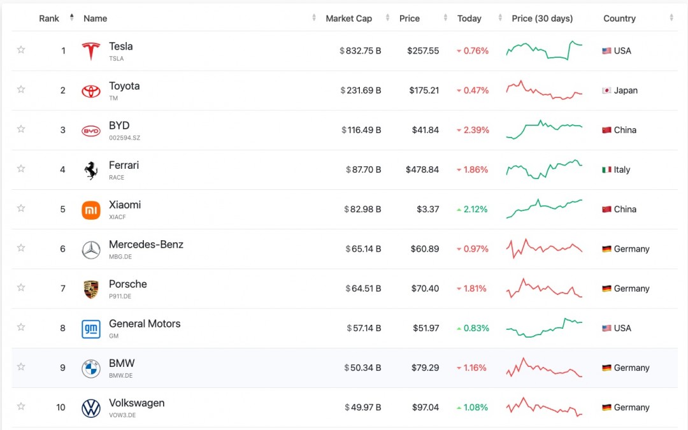The width and height of the screenshot is (688, 430).
Task: Click the Price column header
Action: tap(409, 18)
